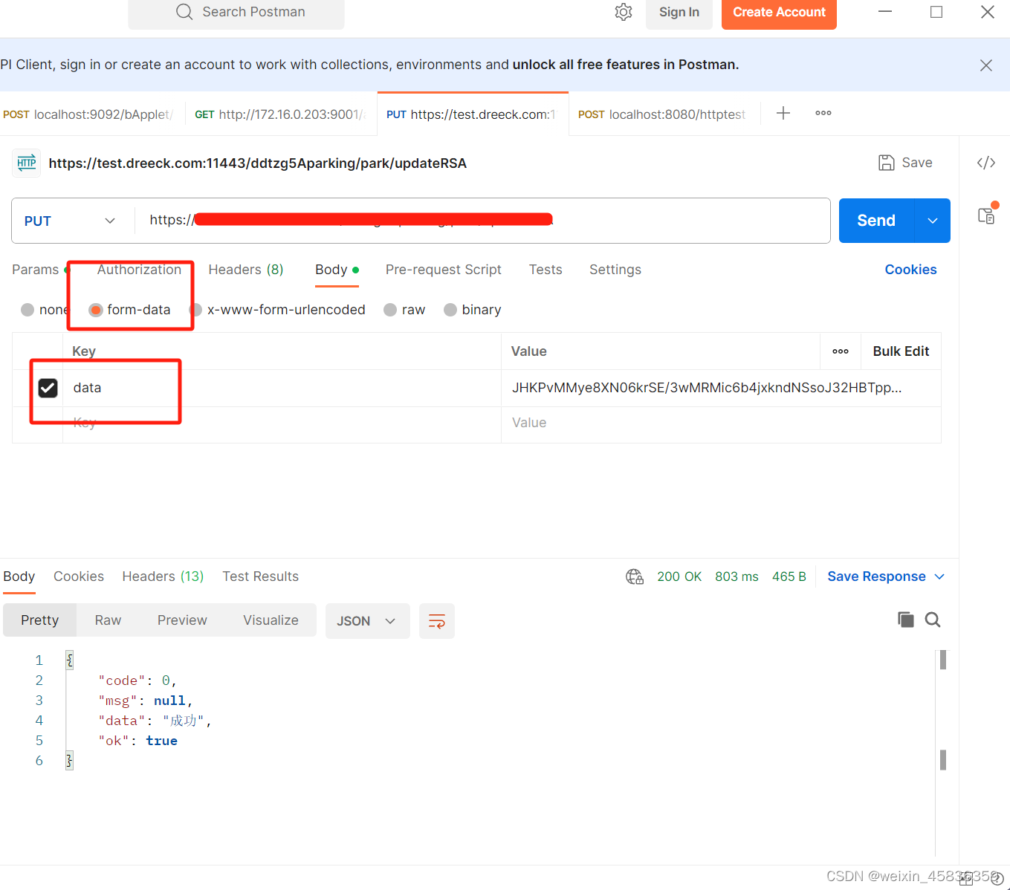
Task: Open the request Settings tab
Action: 615,270
